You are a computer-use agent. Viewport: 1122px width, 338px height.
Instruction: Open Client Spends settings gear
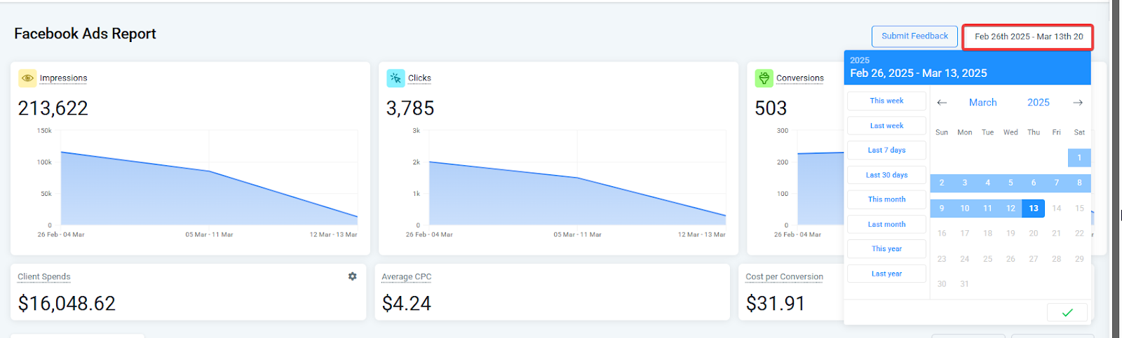click(352, 276)
